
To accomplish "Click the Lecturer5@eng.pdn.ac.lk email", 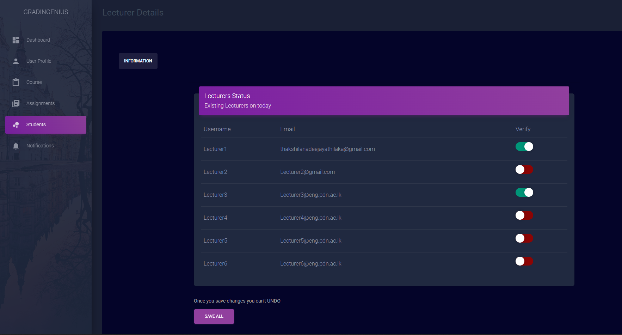I will point(311,241).
